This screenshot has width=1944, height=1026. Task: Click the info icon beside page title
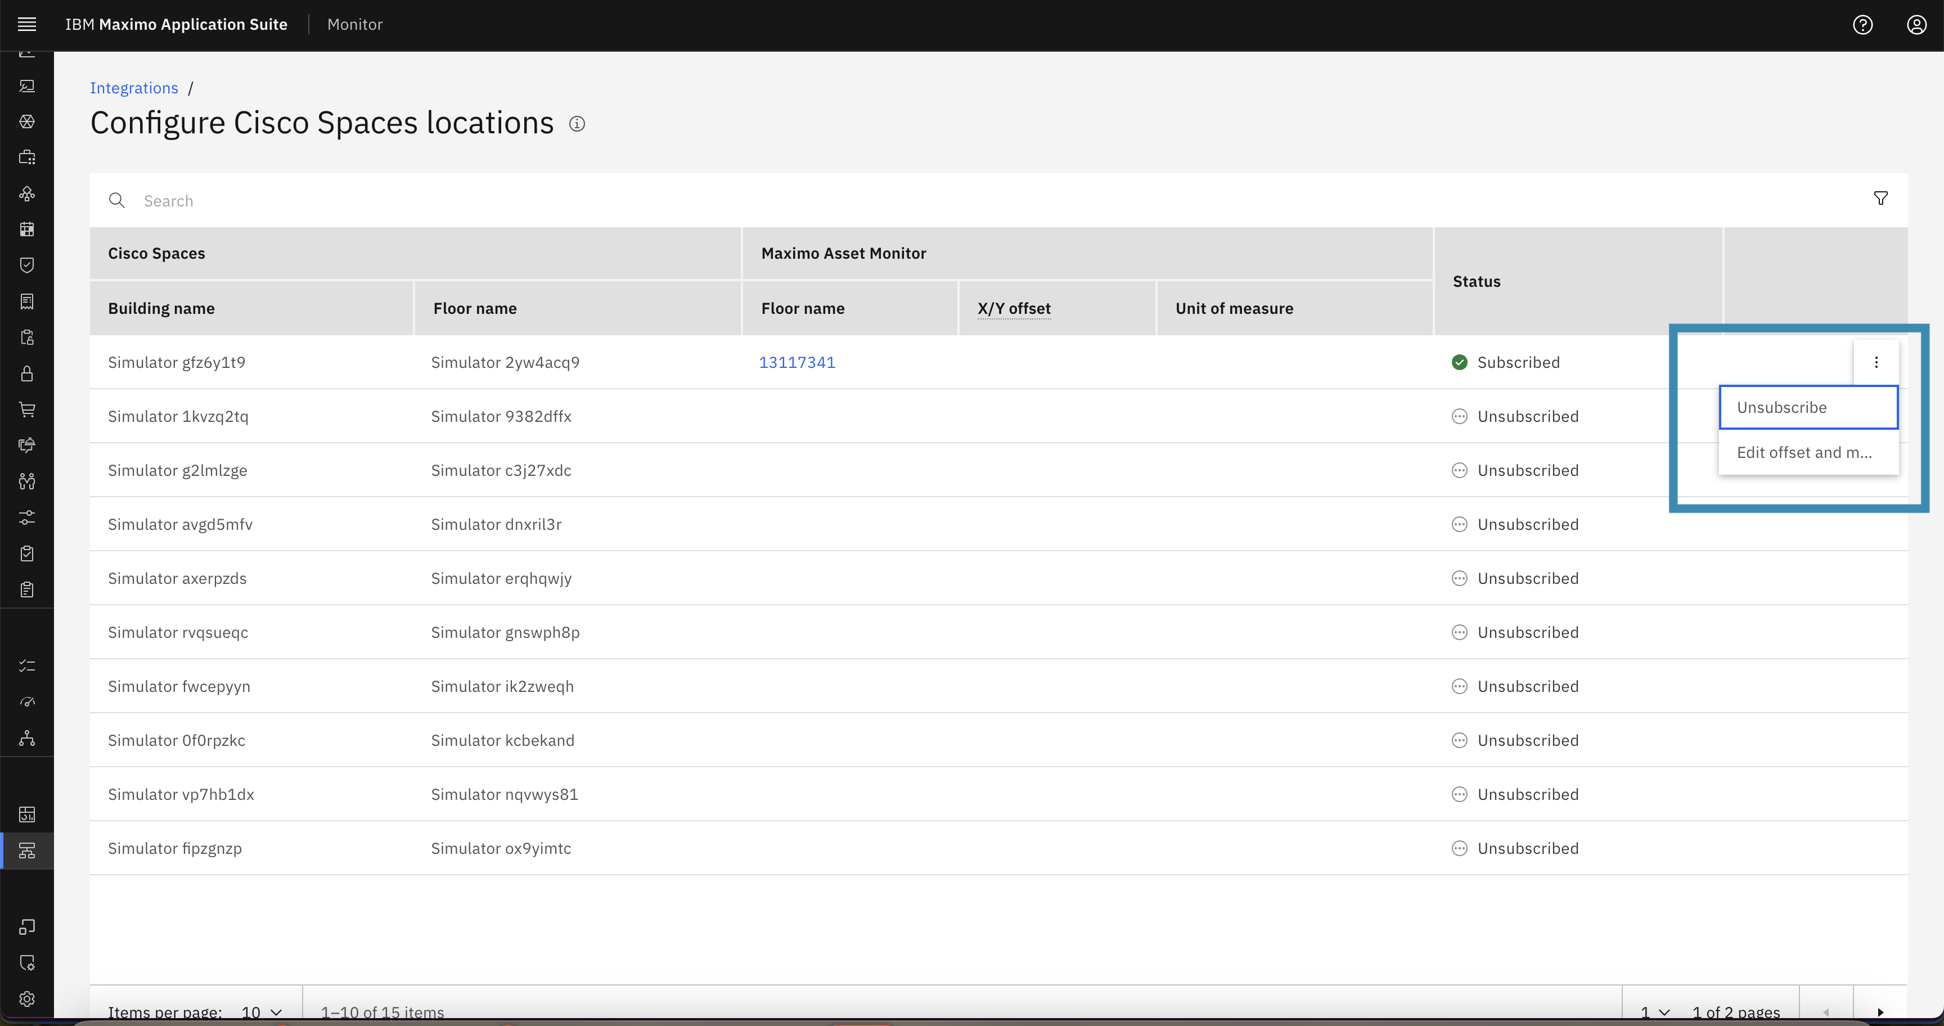click(x=577, y=124)
